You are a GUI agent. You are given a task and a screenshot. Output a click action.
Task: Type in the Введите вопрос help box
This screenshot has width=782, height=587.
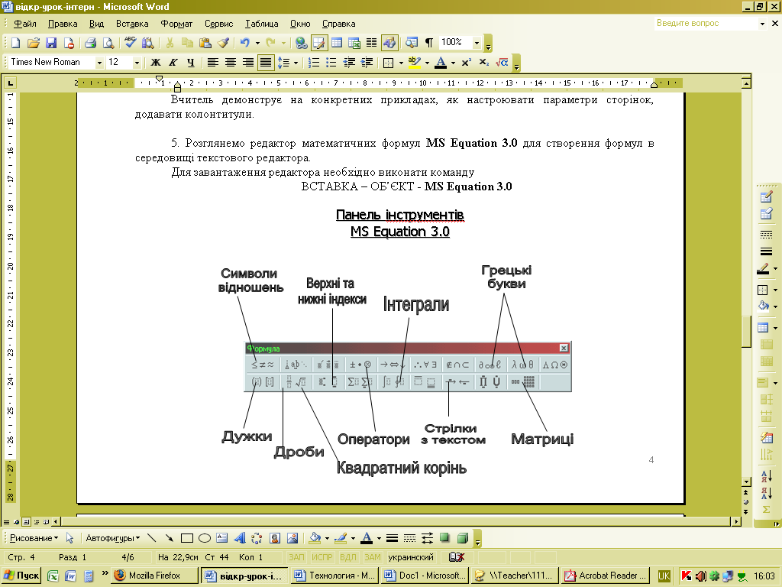click(706, 23)
